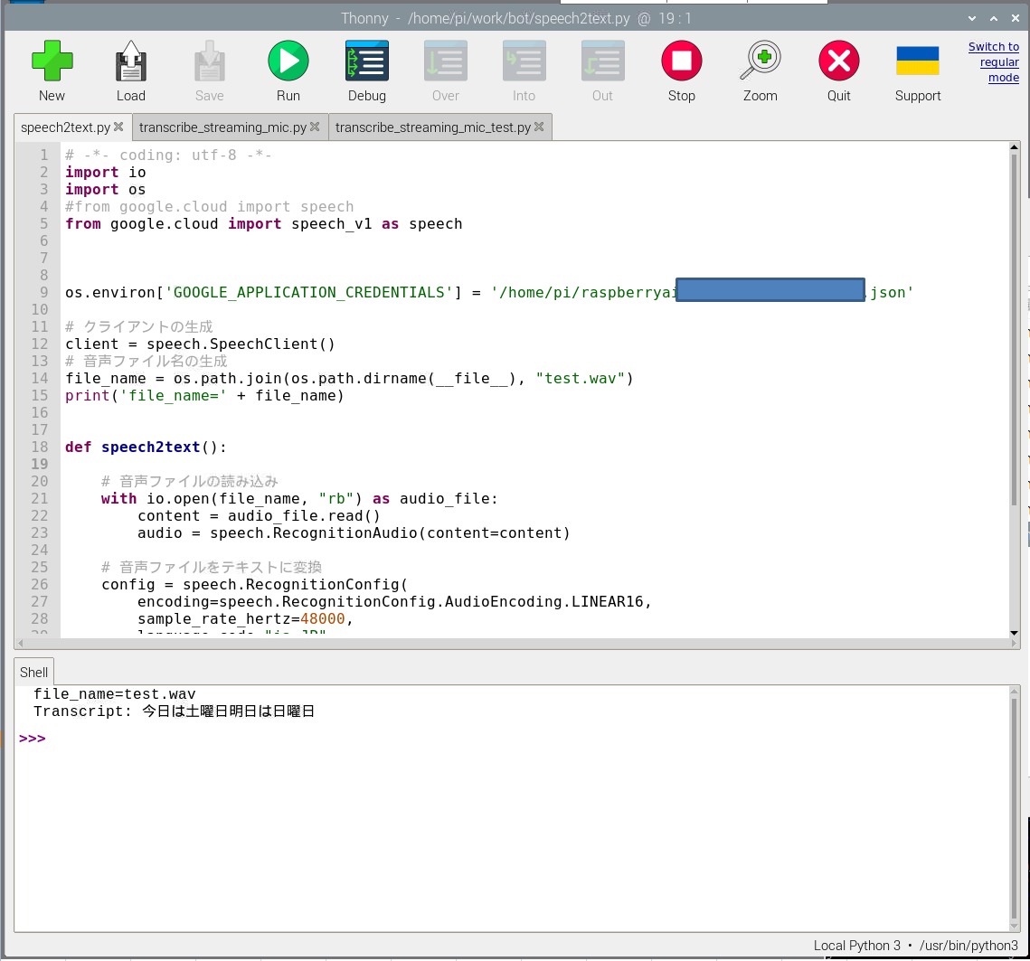Close the speech2text.py tab
Screen dimensions: 1030x961
tap(118, 127)
